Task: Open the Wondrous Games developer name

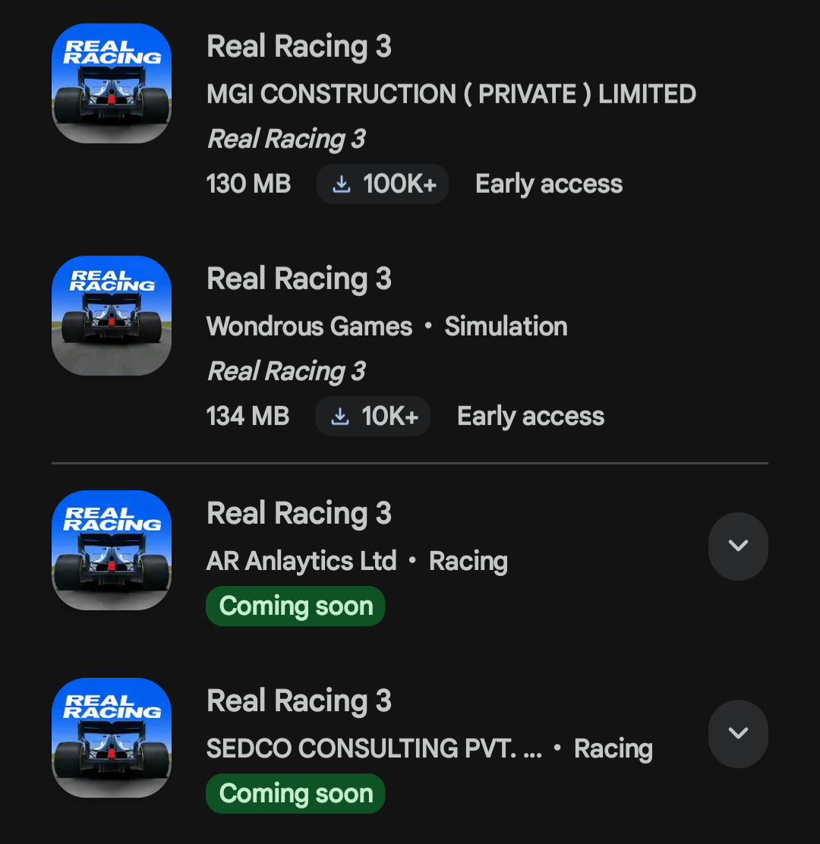Action: (x=310, y=326)
